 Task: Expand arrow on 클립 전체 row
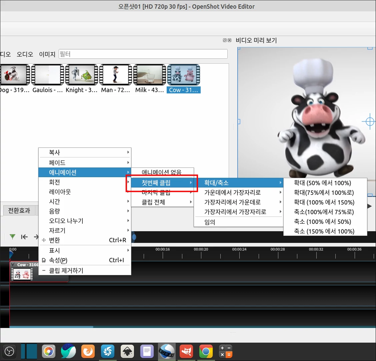coord(191,202)
